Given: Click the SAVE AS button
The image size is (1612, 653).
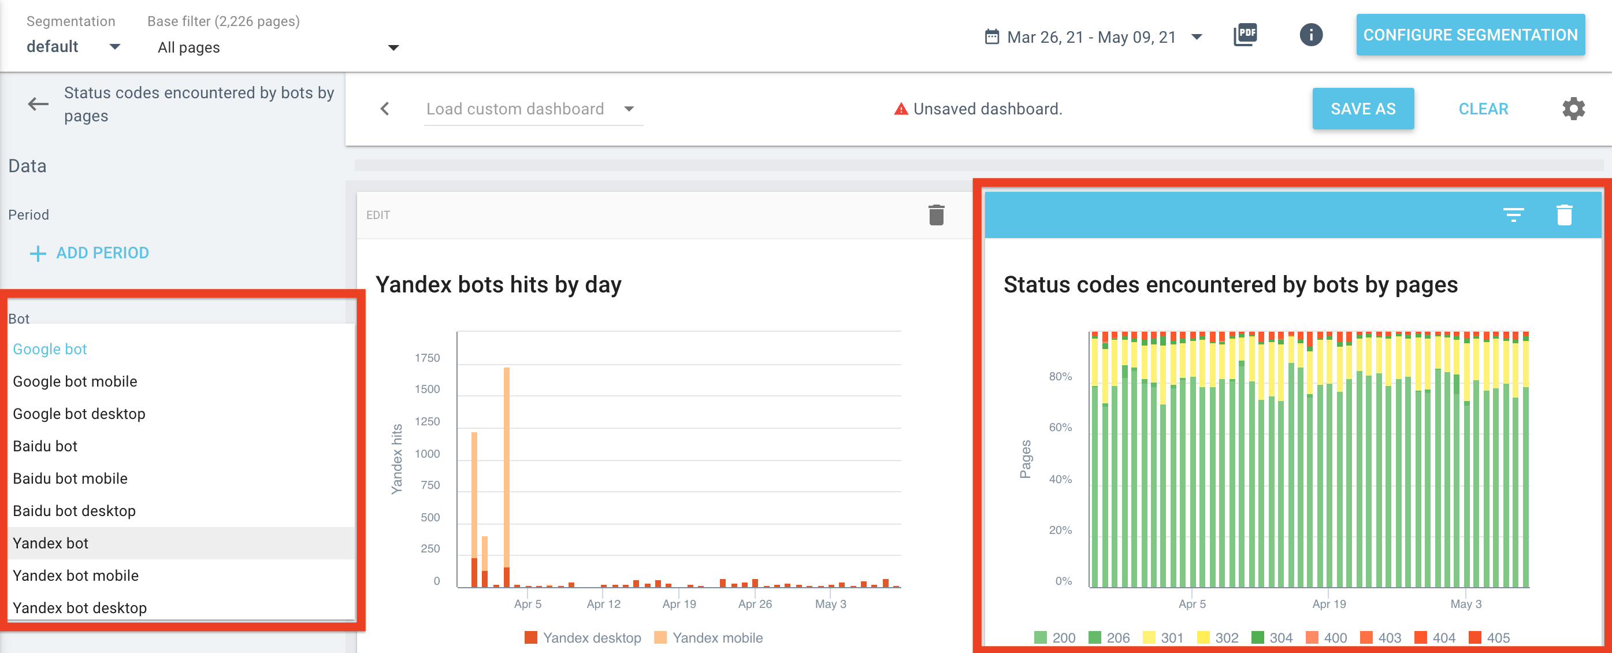Looking at the screenshot, I should pyautogui.click(x=1362, y=109).
